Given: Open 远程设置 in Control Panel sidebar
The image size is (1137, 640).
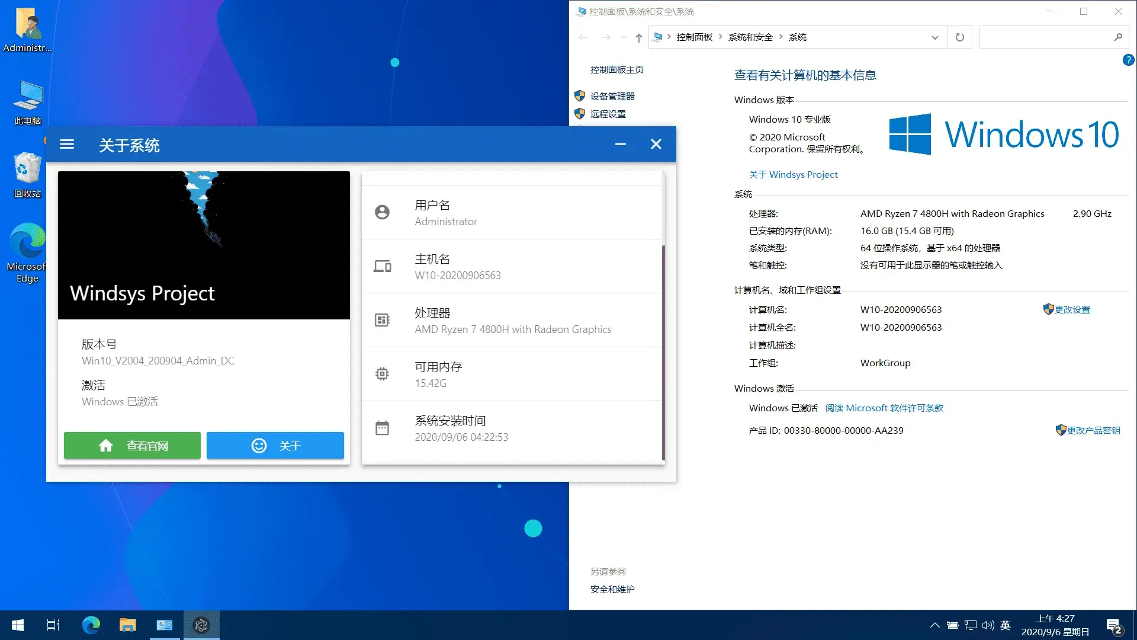Looking at the screenshot, I should click(608, 114).
